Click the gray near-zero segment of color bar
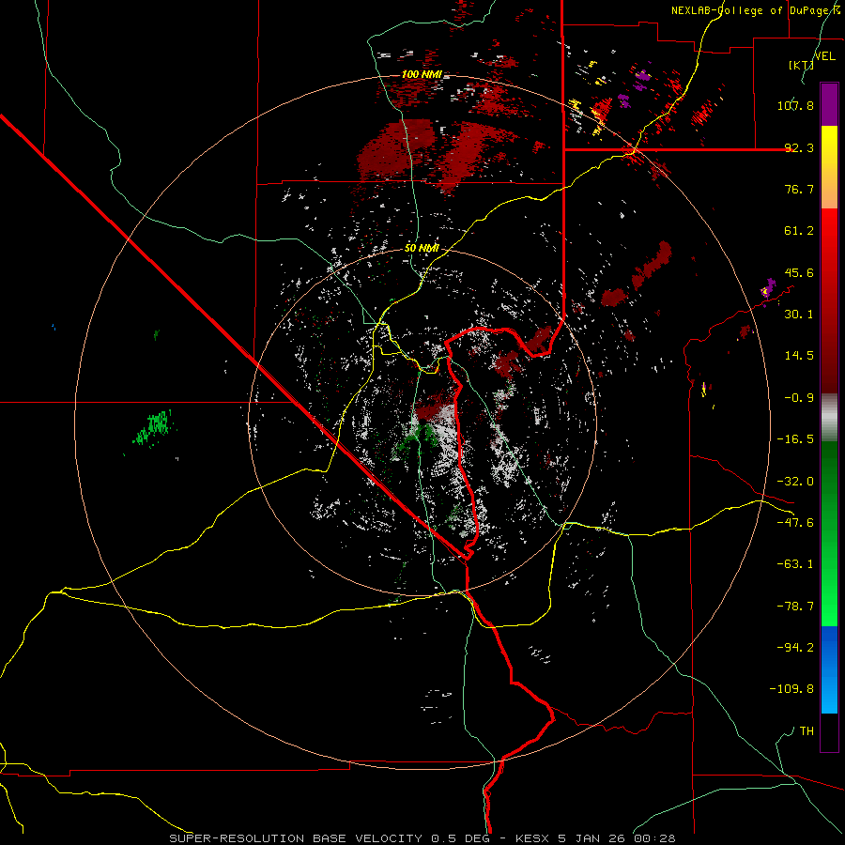The image size is (845, 845). (829, 418)
